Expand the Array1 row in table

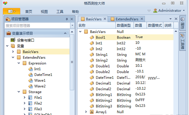coord(86,112)
